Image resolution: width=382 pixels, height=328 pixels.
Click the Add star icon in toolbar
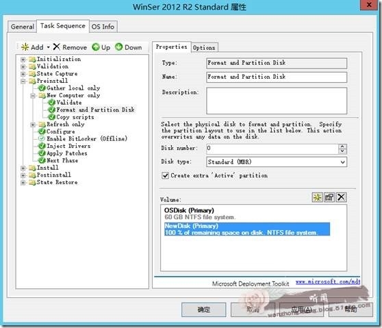pyautogui.click(x=25, y=47)
